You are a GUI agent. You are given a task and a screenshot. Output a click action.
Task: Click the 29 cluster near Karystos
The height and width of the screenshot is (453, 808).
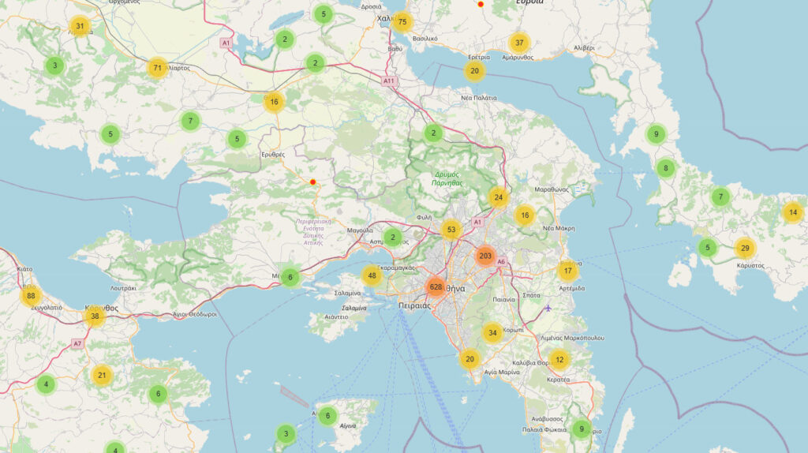pyautogui.click(x=744, y=249)
